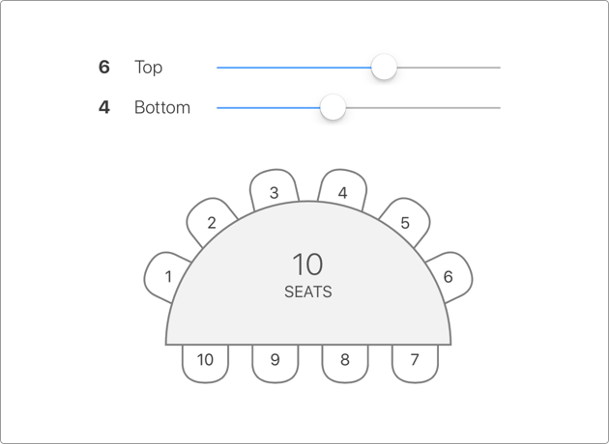Click the Top label text
The image size is (609, 444).
pyautogui.click(x=149, y=68)
